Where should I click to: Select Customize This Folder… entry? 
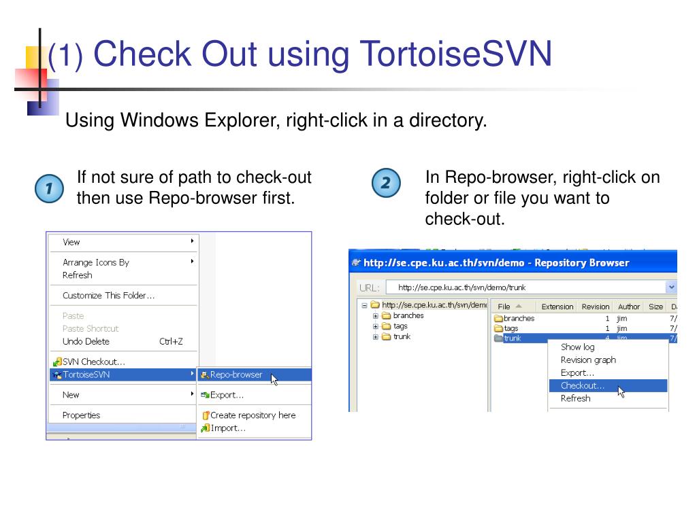point(124,296)
